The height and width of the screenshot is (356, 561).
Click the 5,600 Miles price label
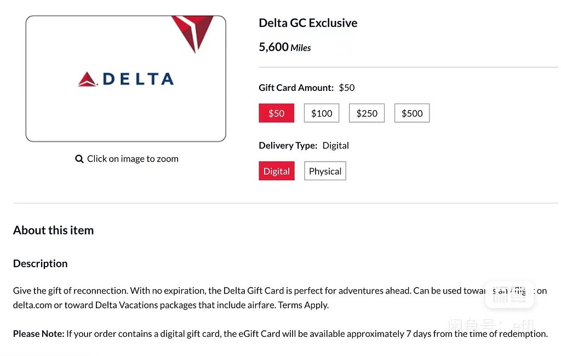click(x=284, y=48)
